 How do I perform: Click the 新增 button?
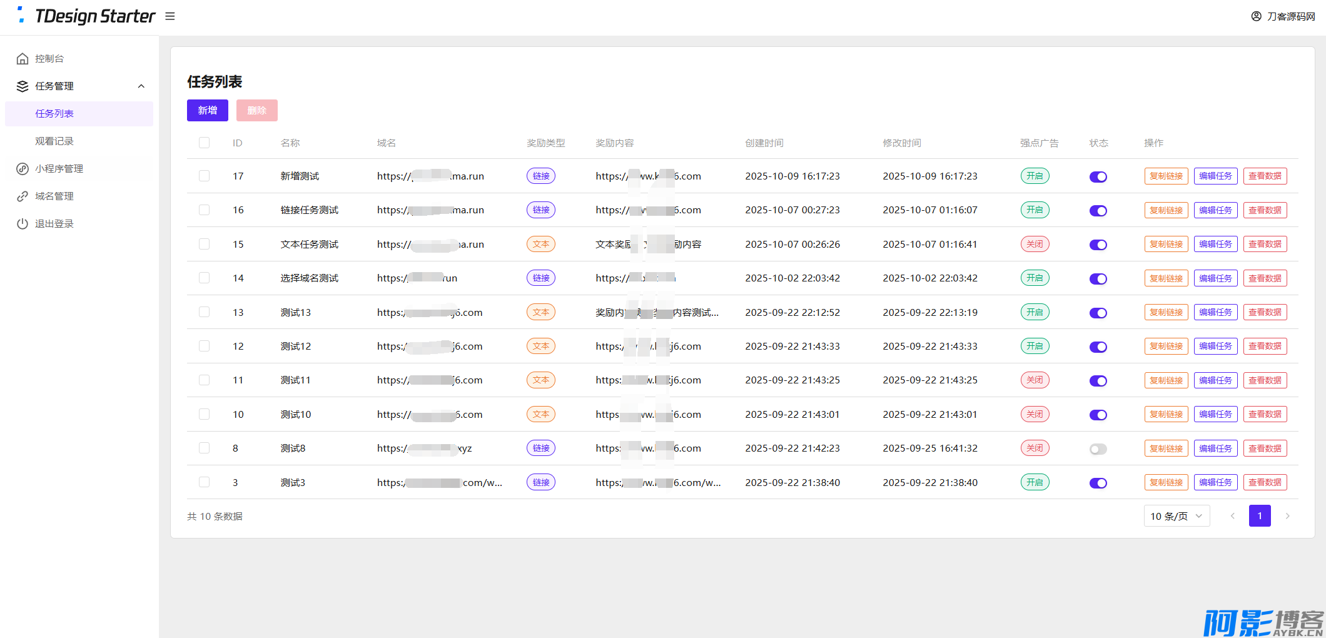coord(207,110)
